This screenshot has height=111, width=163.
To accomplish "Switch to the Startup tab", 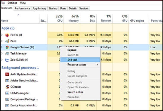I will 53,8.
